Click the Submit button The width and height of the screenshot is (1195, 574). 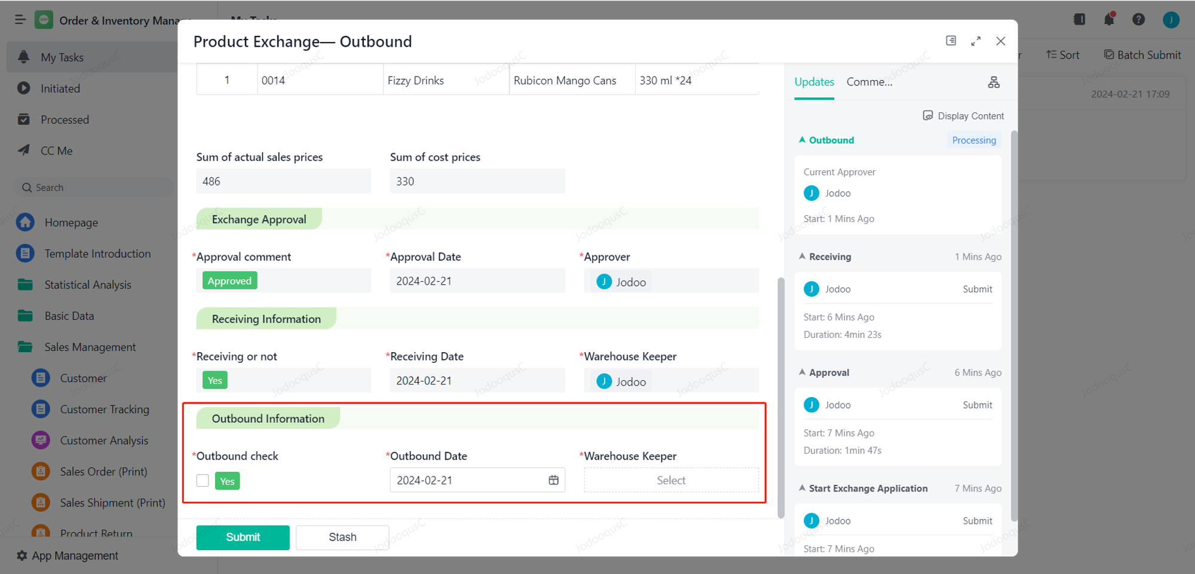pos(243,537)
